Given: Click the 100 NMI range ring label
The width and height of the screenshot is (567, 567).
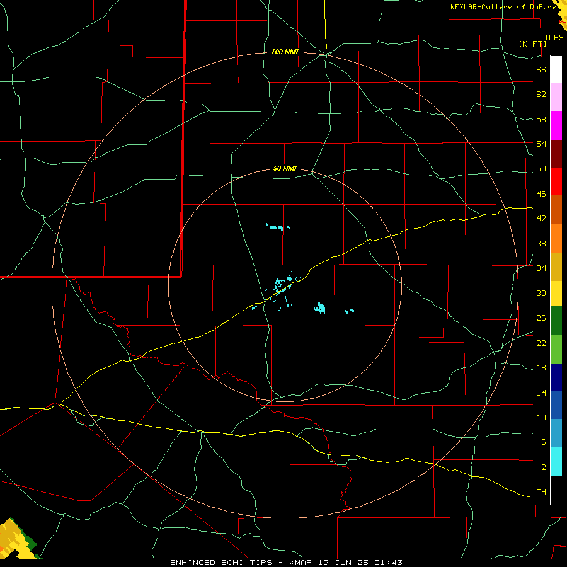Looking at the screenshot, I should click(x=285, y=52).
